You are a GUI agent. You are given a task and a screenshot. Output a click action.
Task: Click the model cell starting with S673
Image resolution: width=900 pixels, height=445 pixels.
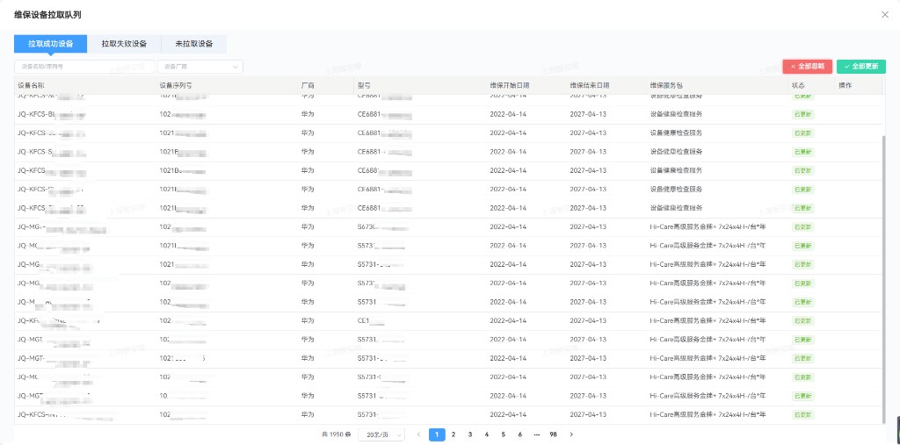[x=382, y=227]
